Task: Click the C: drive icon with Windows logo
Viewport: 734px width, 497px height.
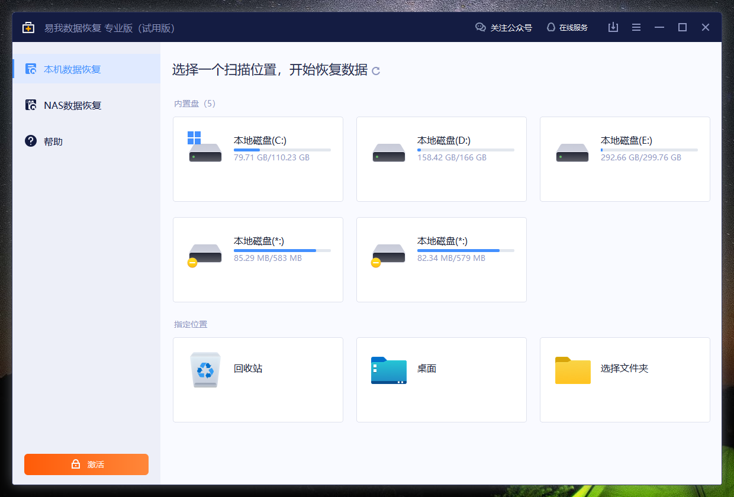Action: tap(205, 147)
